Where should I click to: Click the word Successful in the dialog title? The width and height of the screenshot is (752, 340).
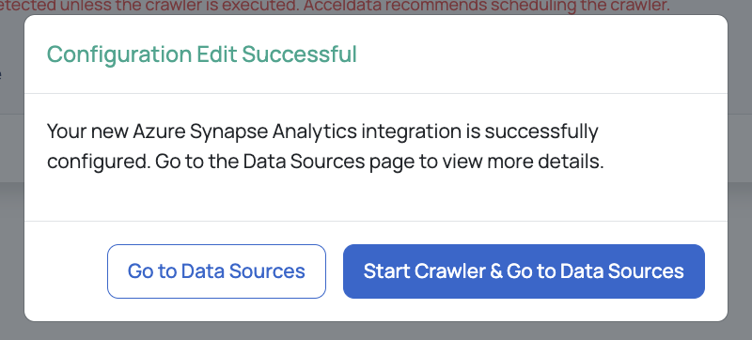tap(299, 54)
